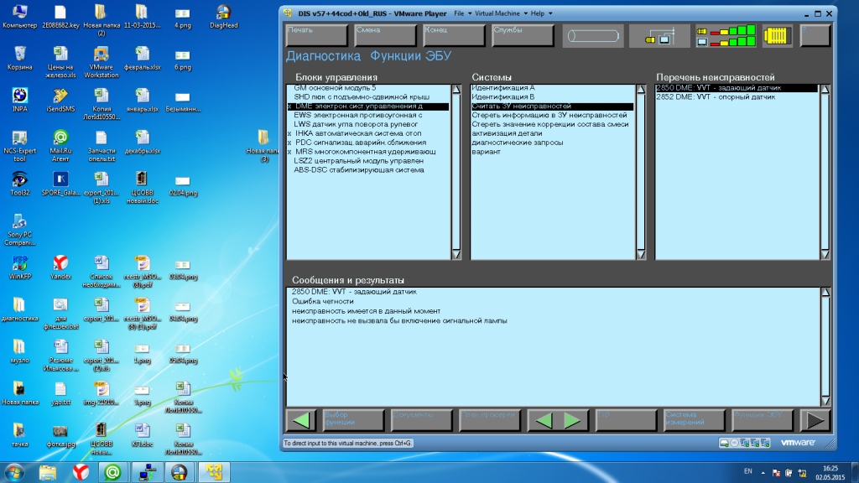Open the INPA desktop shortcut
Image resolution: width=859 pixels, height=483 pixels.
point(20,99)
